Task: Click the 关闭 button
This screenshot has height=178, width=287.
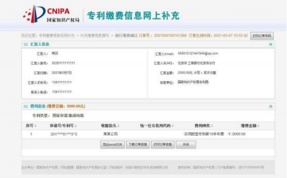Action: (x=185, y=145)
